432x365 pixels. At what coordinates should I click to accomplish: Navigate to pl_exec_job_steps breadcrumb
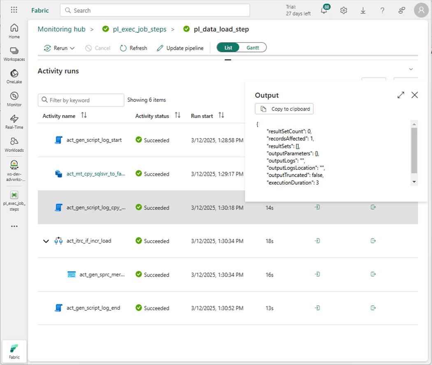pos(139,29)
